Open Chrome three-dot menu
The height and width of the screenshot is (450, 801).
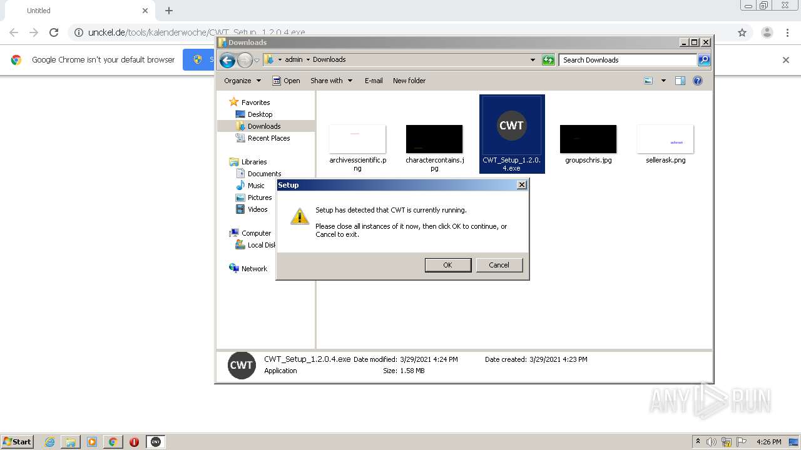pos(788,32)
